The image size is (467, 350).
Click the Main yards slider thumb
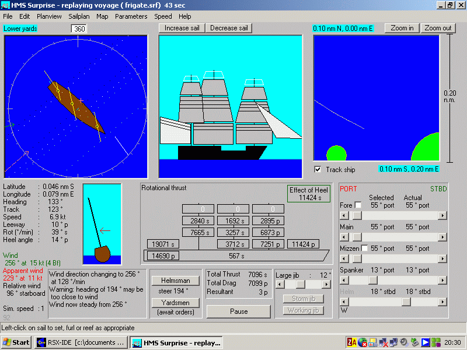pyautogui.click(x=357, y=237)
